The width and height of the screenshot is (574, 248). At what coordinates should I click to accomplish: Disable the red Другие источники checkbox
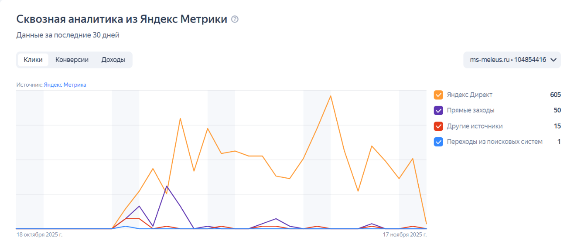(x=439, y=126)
